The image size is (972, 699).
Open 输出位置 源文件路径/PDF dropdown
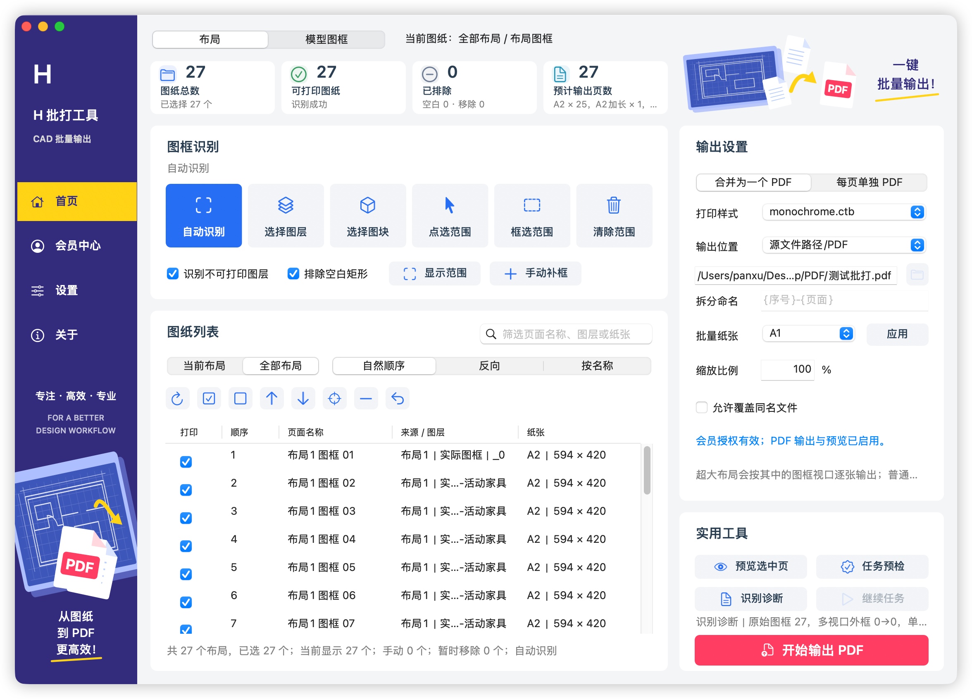click(x=844, y=245)
